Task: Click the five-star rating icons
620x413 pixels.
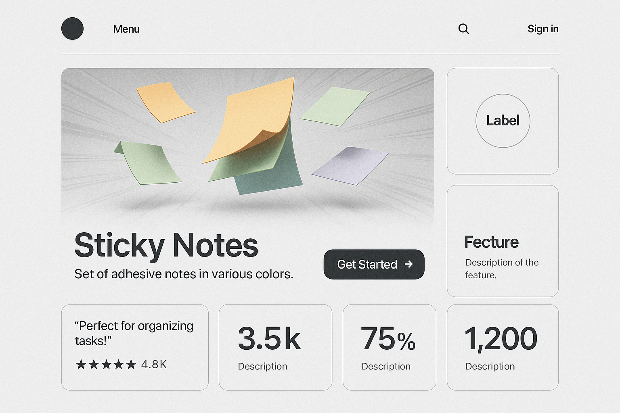Action: pos(106,365)
